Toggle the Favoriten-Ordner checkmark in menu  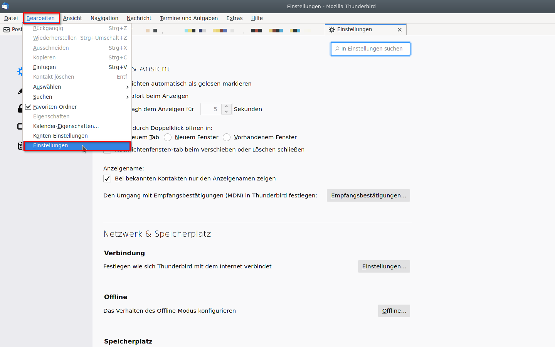click(29, 107)
